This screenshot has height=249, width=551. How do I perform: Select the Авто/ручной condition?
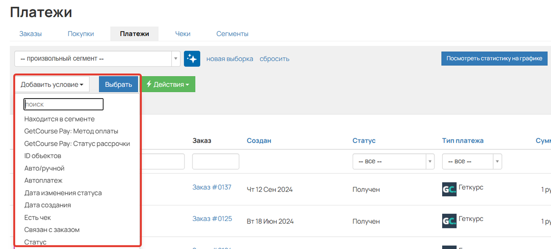(x=45, y=168)
